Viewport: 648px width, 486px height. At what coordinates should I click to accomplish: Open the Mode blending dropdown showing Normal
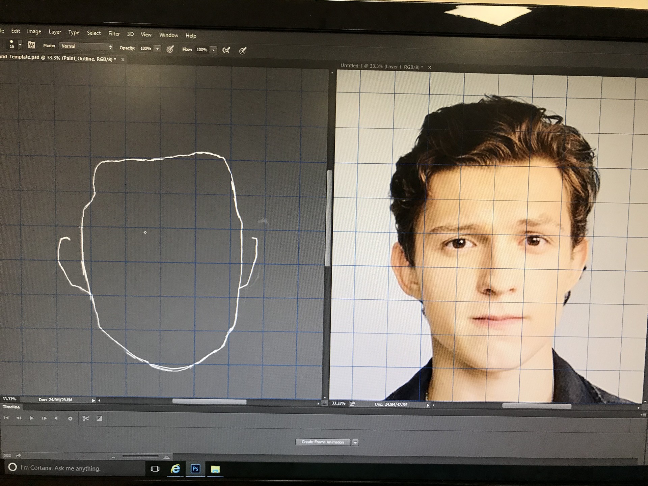86,46
